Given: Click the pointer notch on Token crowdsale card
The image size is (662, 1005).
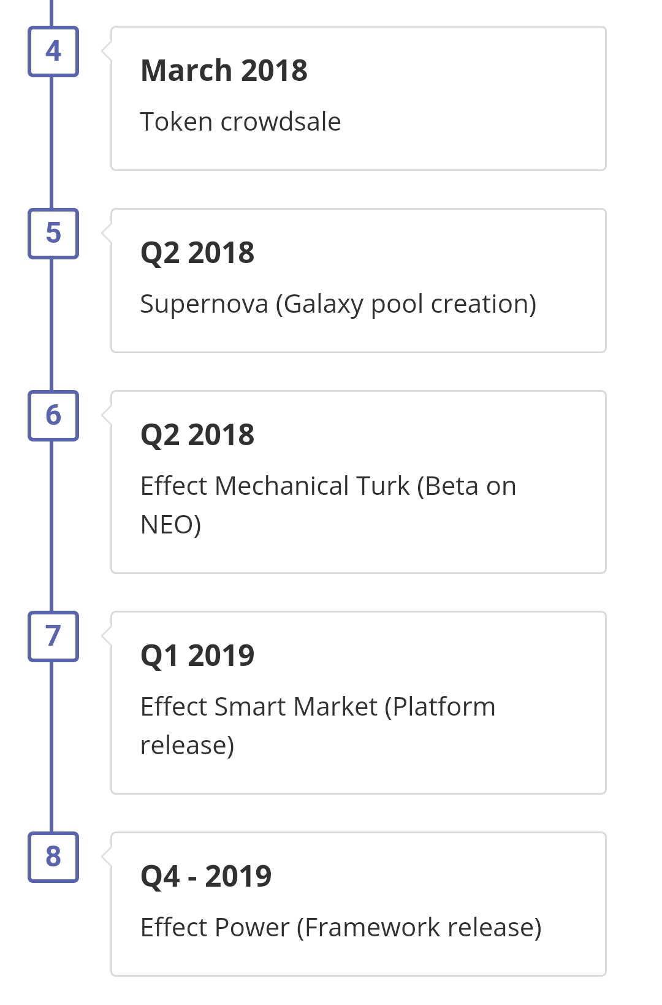Looking at the screenshot, I should click(x=107, y=52).
